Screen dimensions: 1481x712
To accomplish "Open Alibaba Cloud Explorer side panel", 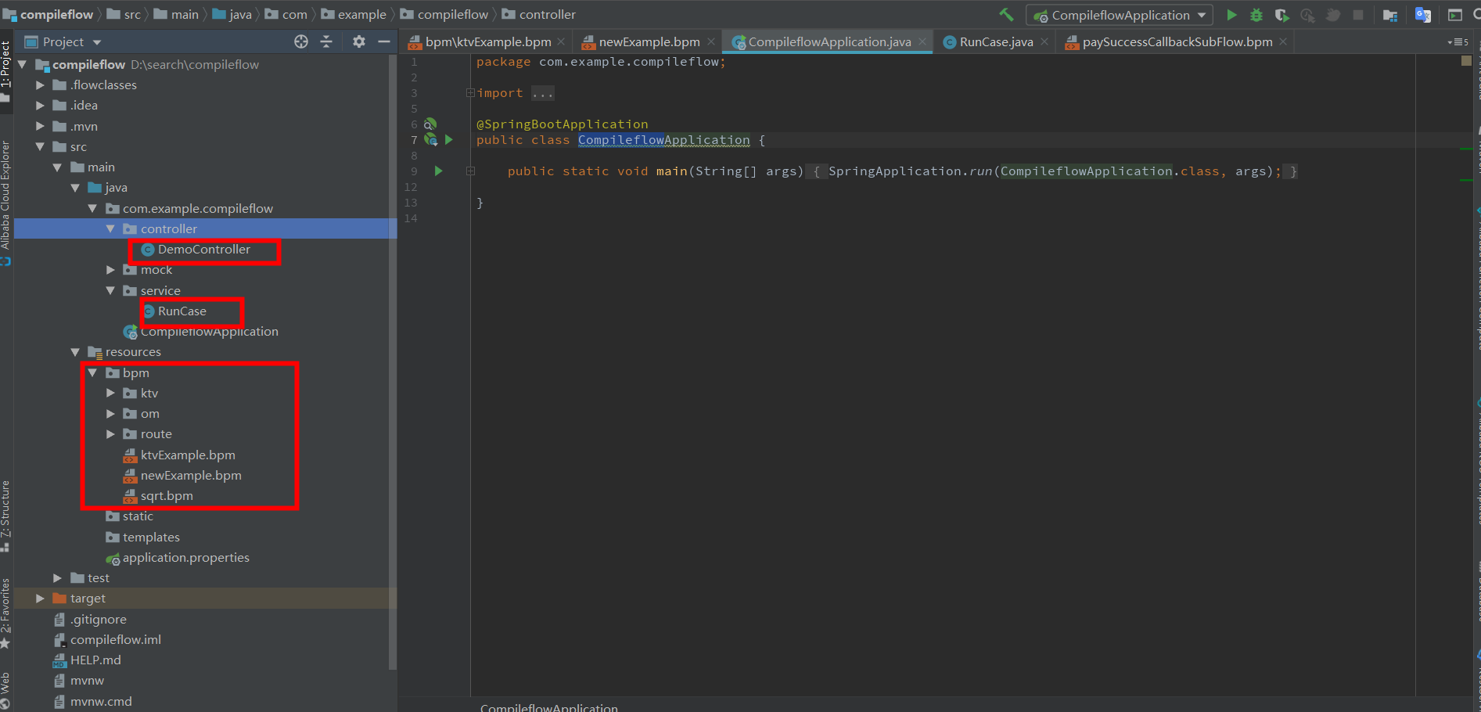I will click(x=5, y=203).
